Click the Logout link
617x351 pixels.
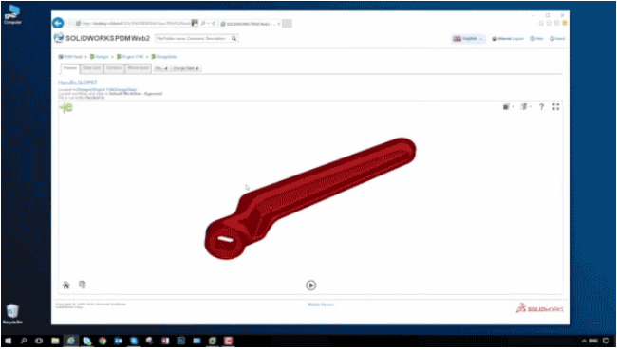click(x=518, y=39)
